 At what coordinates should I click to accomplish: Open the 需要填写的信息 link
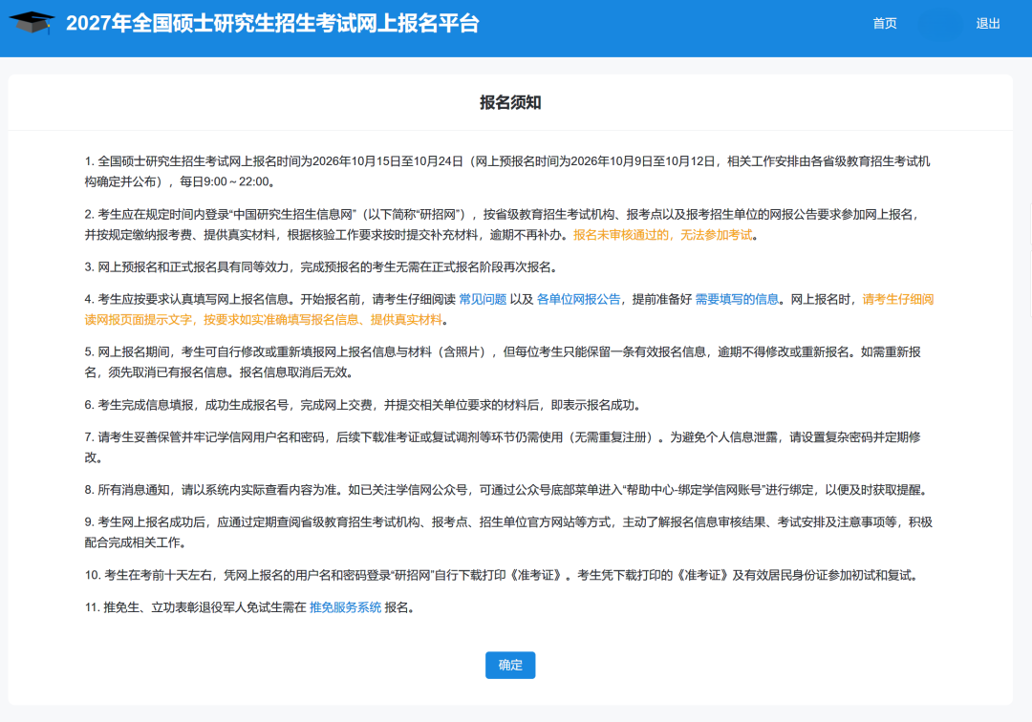737,299
